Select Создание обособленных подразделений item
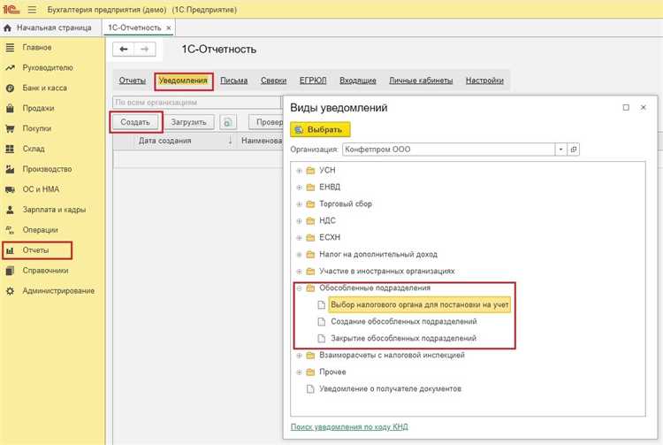This screenshot has width=663, height=445. (403, 321)
